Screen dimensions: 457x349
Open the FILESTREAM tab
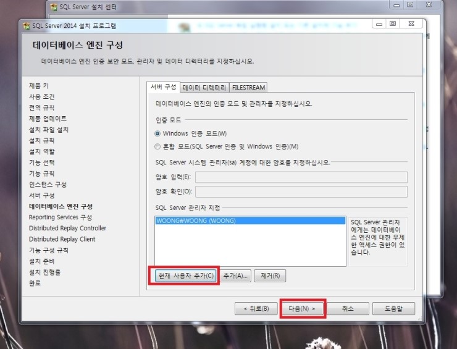pos(248,88)
